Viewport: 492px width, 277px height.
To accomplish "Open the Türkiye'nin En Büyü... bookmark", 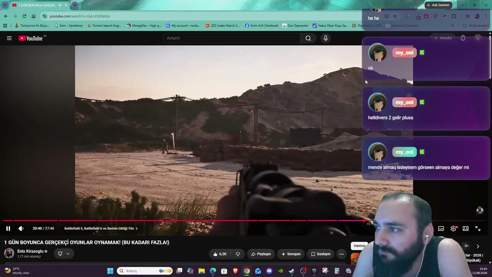I will coord(32,26).
